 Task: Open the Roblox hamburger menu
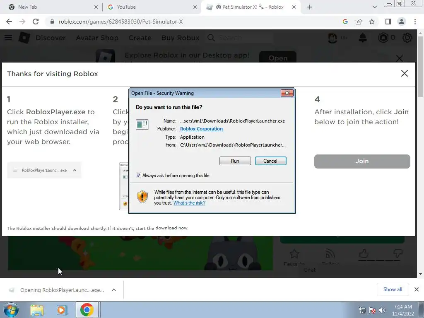click(x=8, y=38)
